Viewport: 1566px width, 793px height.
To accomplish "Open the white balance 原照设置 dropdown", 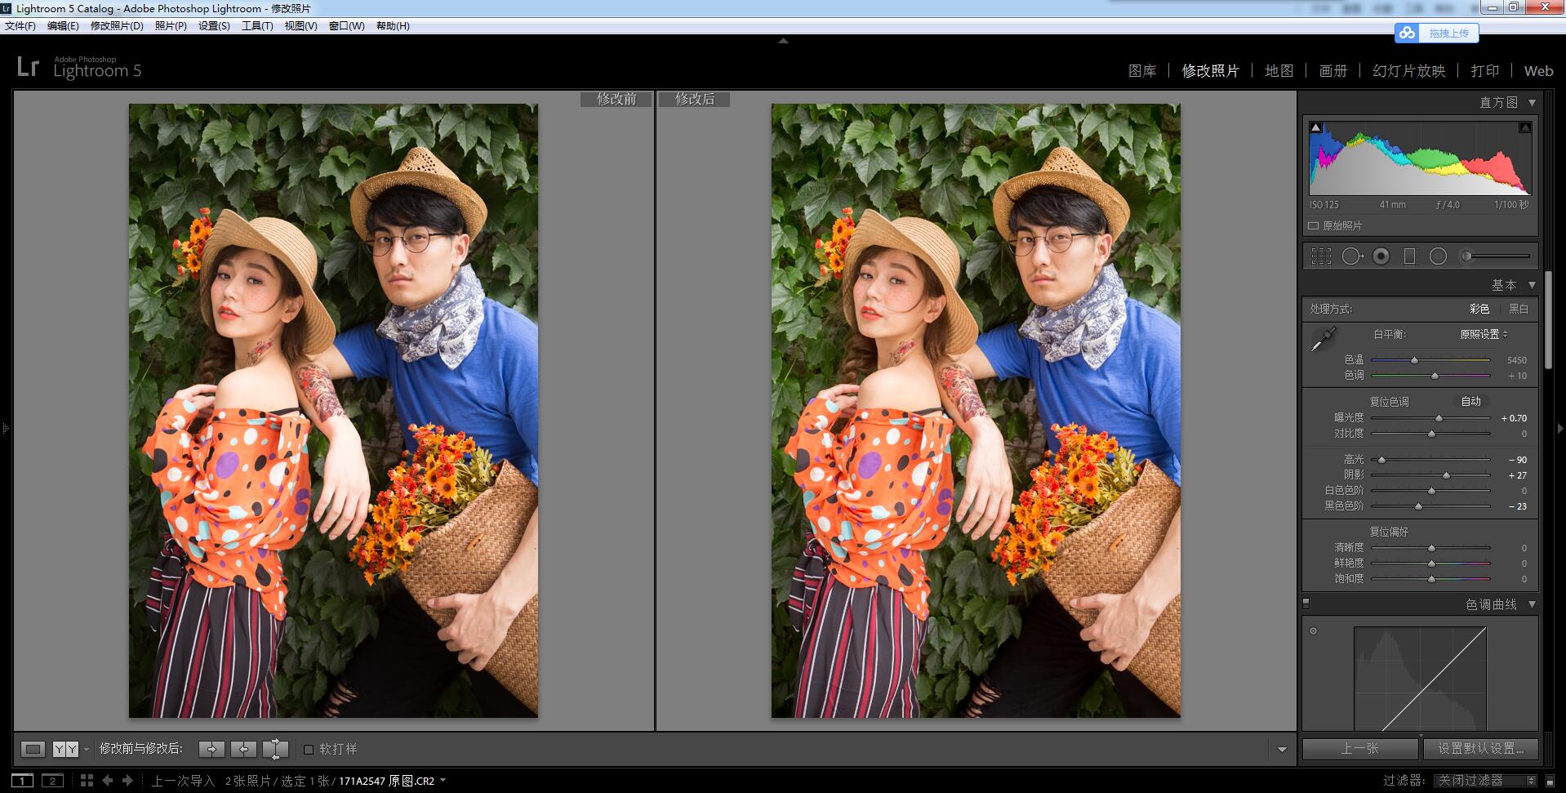I will tap(1484, 334).
